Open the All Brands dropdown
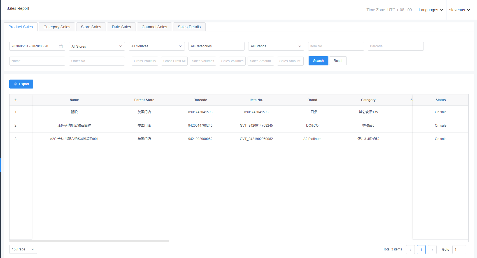Viewport: 477px width, 258px height. coord(276,46)
